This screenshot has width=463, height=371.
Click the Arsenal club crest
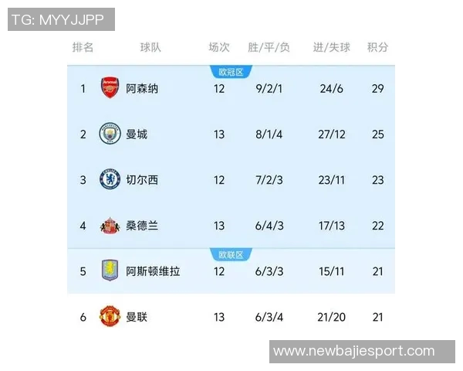110,88
